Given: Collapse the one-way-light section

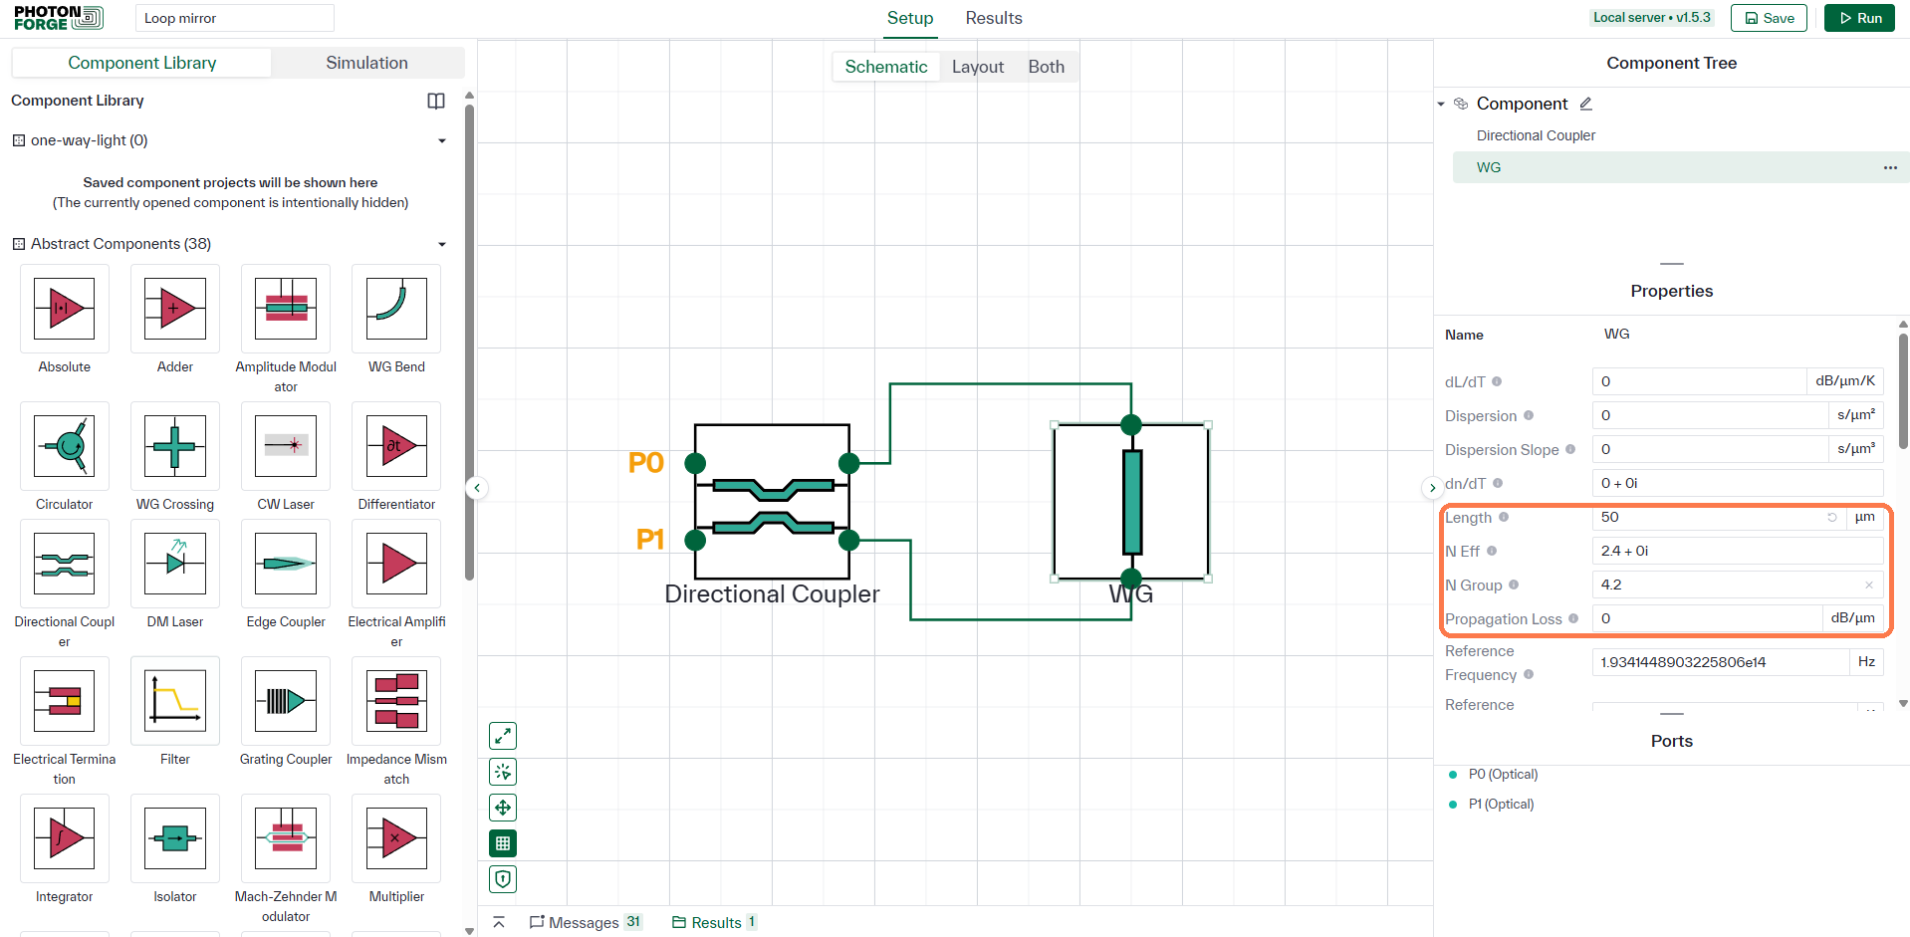Looking at the screenshot, I should (442, 140).
